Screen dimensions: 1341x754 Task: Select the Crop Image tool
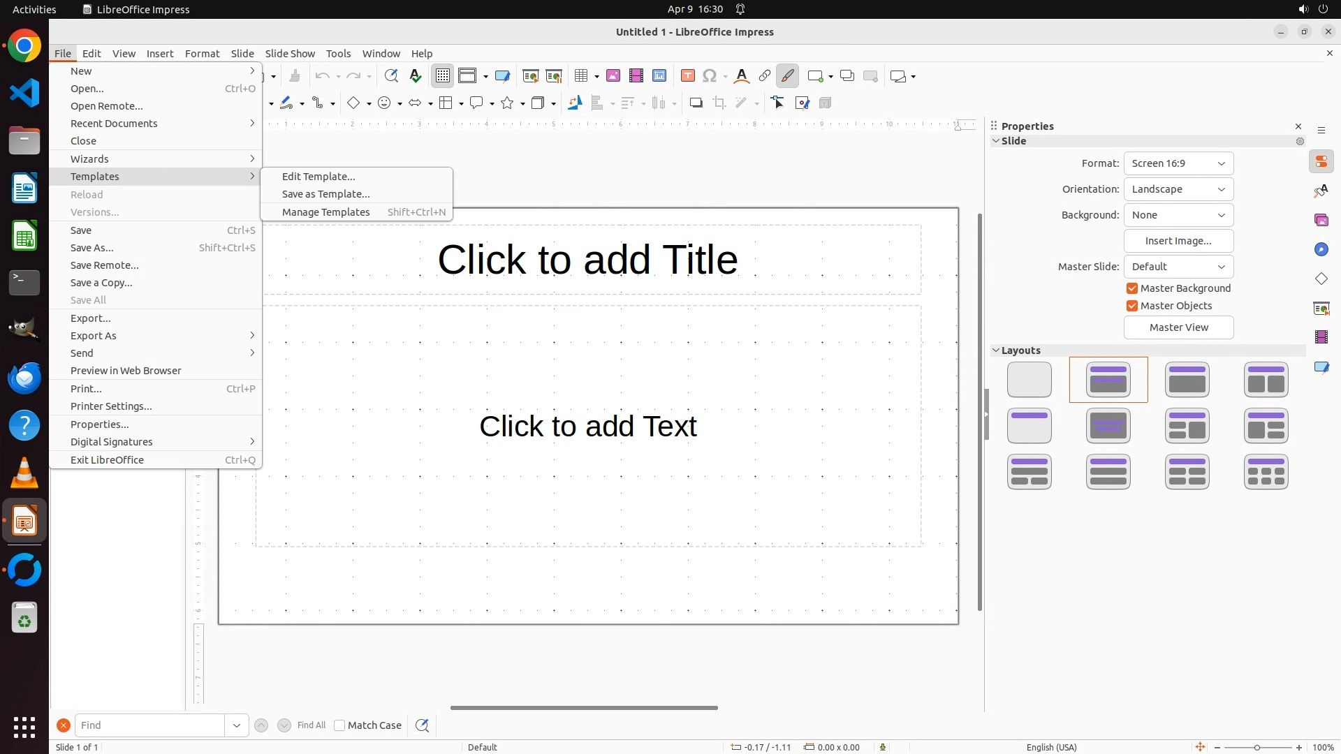(719, 103)
